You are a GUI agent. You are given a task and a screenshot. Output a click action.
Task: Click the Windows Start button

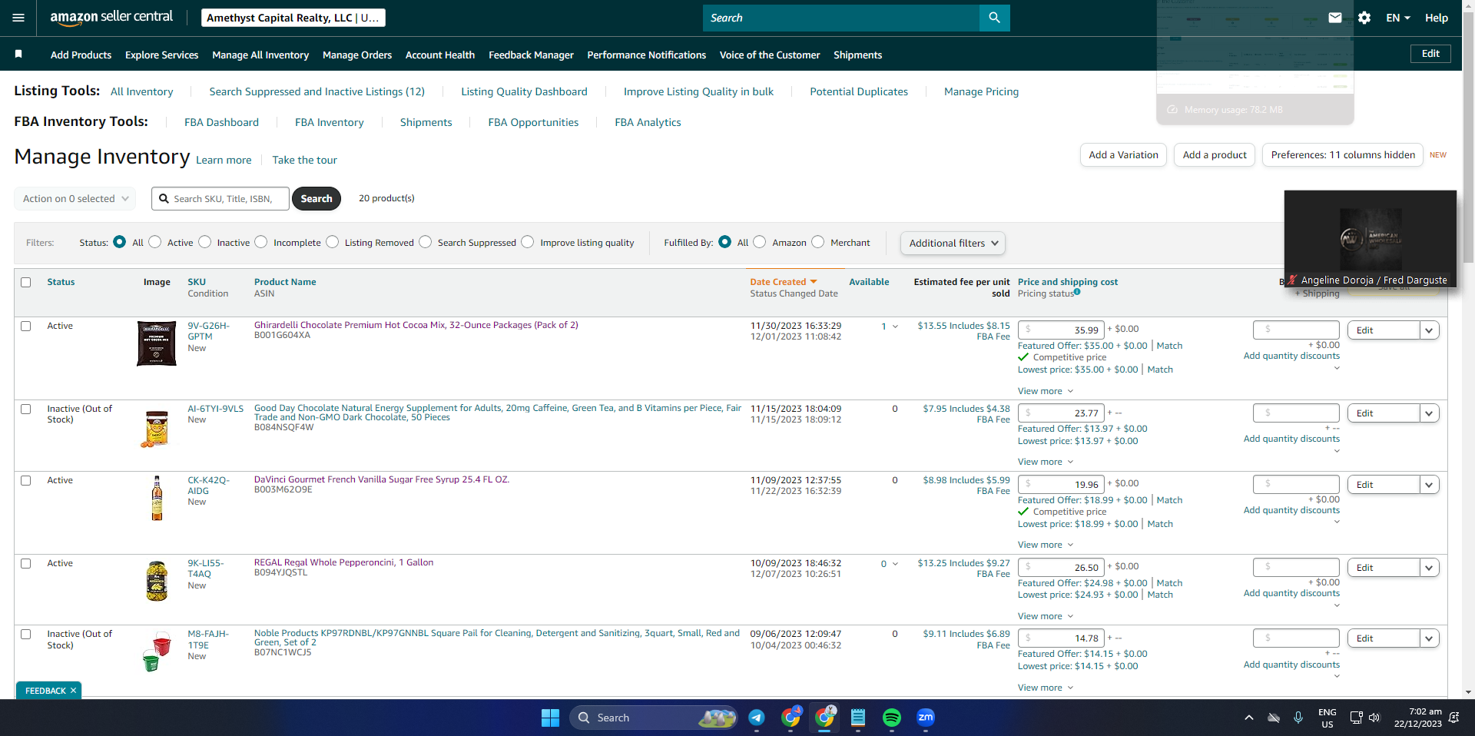click(x=550, y=718)
